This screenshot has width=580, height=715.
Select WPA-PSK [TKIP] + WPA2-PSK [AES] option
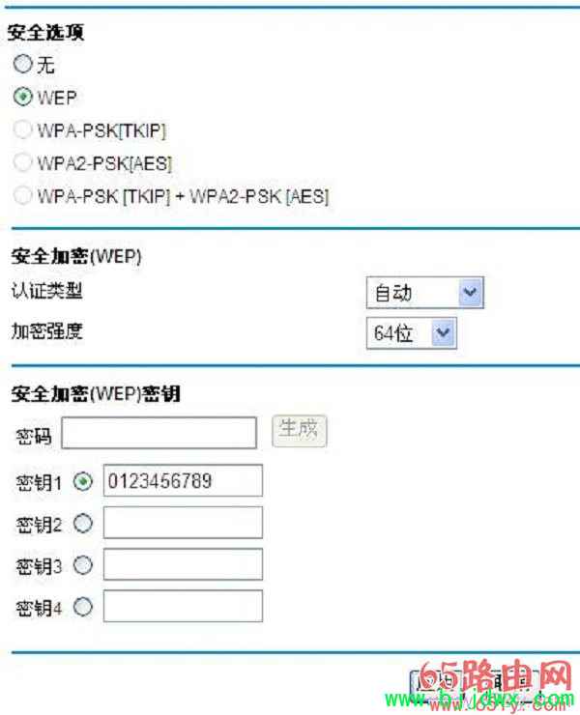pos(23,195)
